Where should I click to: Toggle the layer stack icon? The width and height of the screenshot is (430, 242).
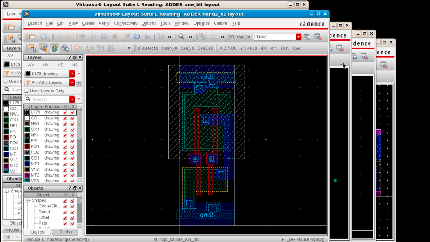pos(54,48)
